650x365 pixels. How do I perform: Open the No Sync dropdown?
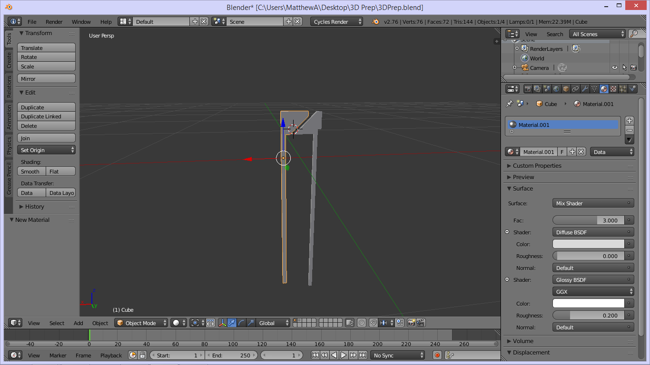[398, 355]
